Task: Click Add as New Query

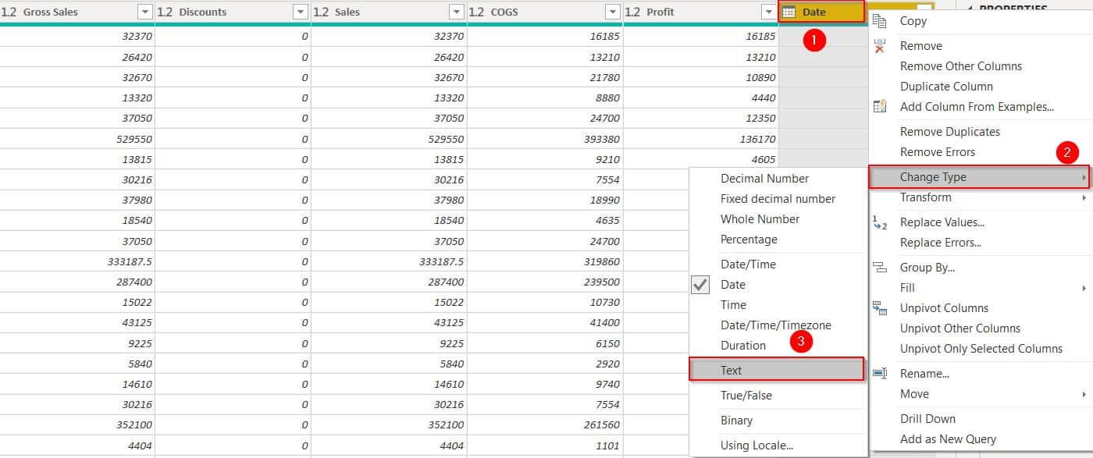Action: [947, 438]
